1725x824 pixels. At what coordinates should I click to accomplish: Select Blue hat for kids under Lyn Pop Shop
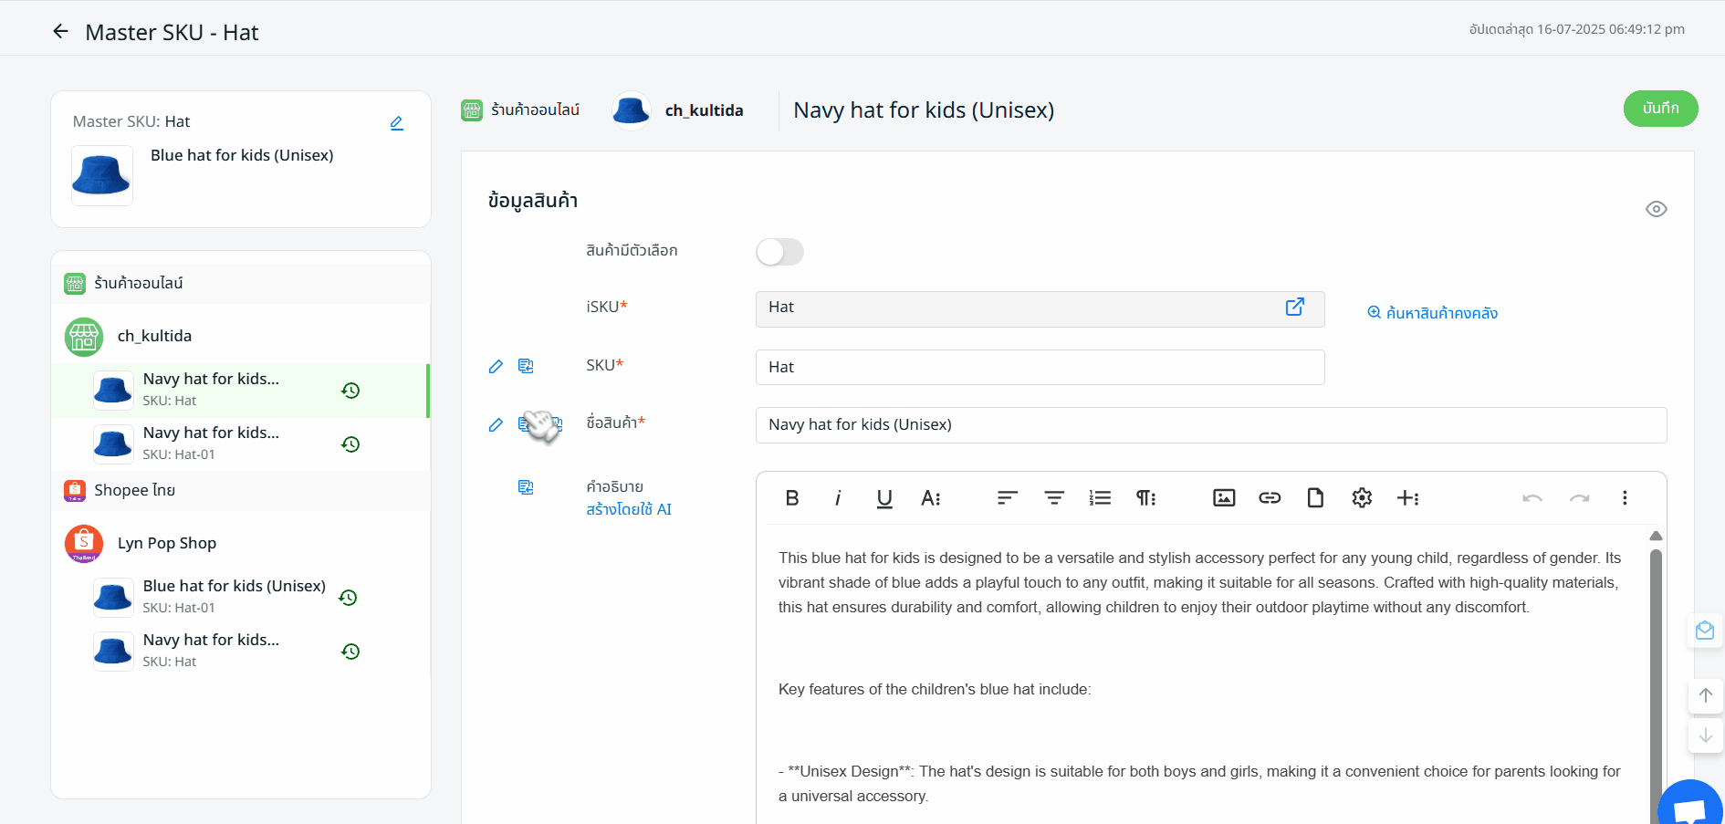click(x=233, y=596)
